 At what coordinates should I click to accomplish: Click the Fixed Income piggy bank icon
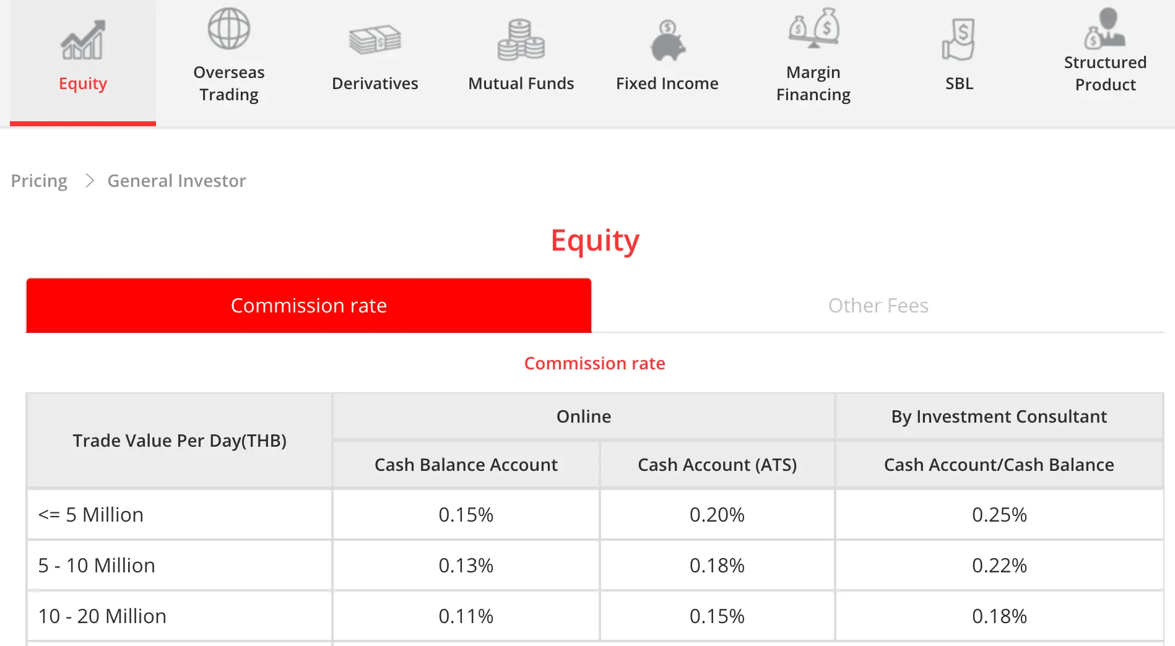coord(667,41)
